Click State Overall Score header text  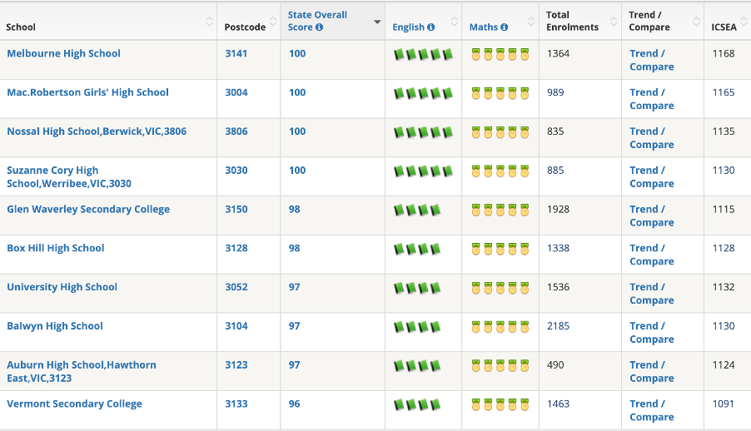[x=317, y=21]
